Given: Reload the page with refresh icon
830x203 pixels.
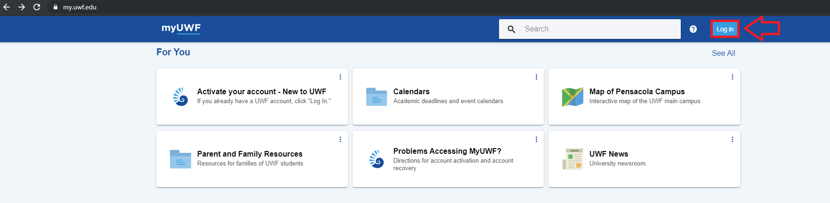Looking at the screenshot, I should tap(37, 7).
